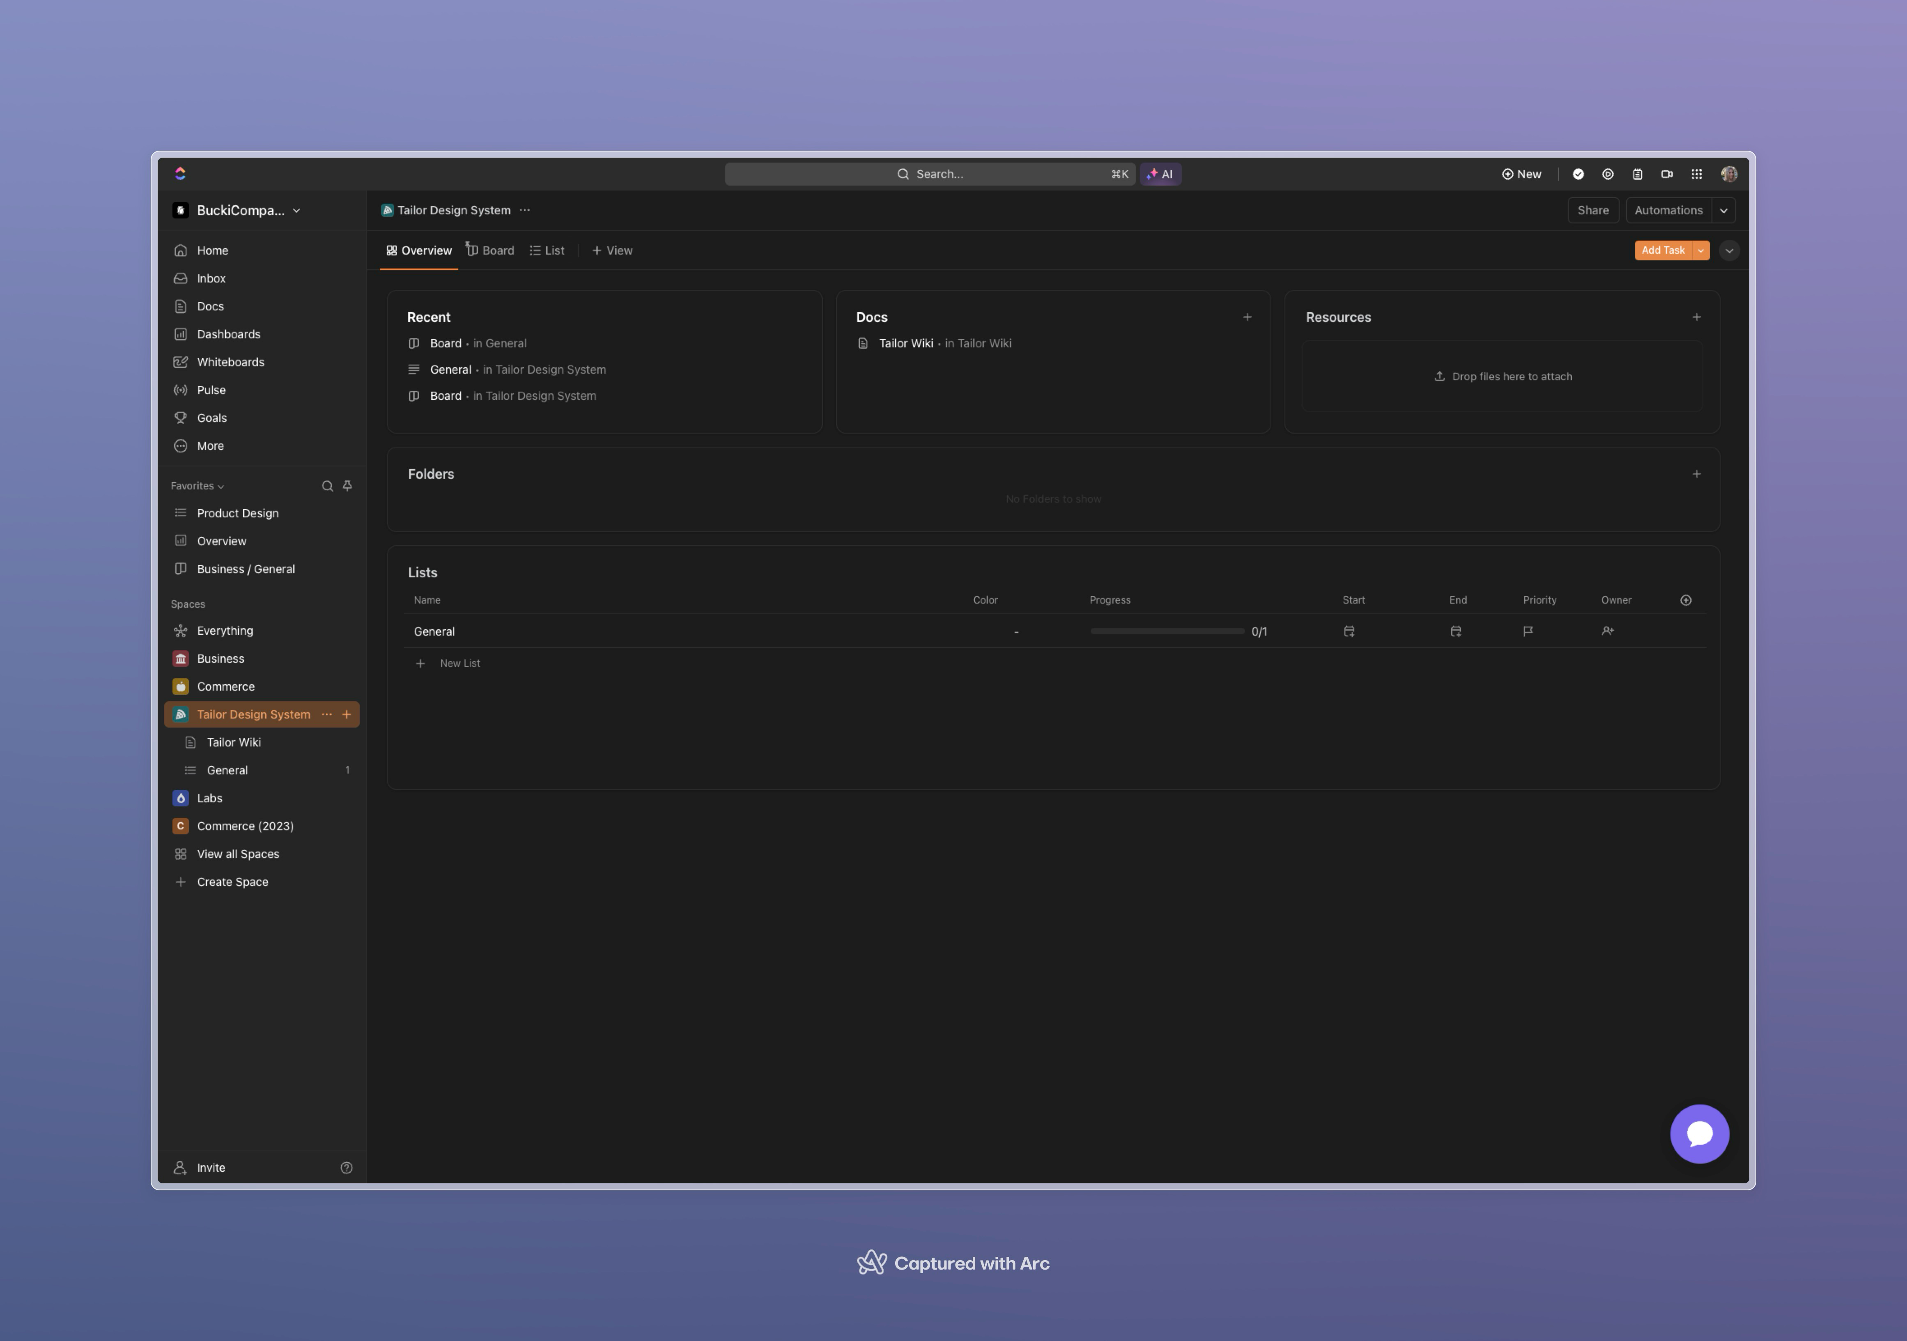Set priority flag for General list
The height and width of the screenshot is (1341, 1907).
click(x=1528, y=631)
